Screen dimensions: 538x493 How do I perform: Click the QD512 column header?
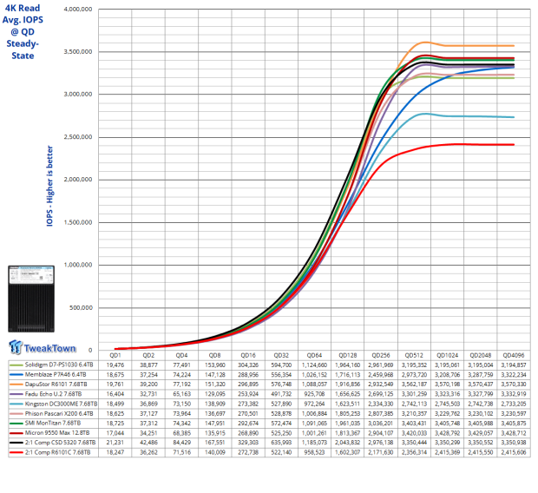(412, 356)
